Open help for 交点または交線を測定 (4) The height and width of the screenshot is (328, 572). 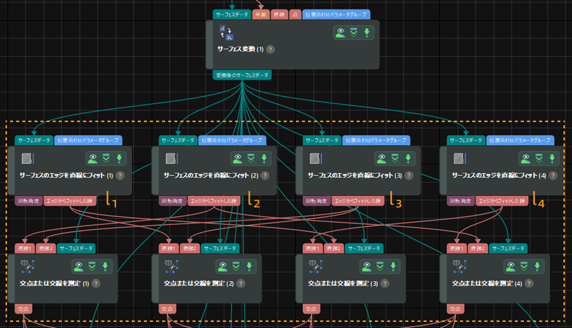pos(529,283)
